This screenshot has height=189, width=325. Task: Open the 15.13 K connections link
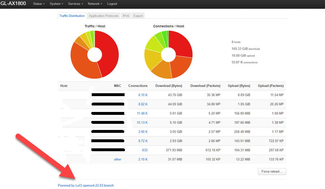point(142,122)
